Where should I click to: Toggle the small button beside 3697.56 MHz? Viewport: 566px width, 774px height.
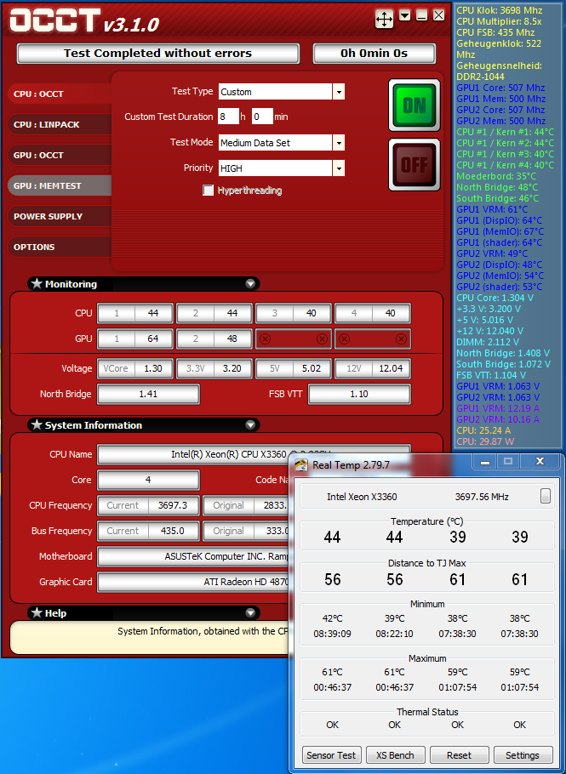pyautogui.click(x=546, y=496)
